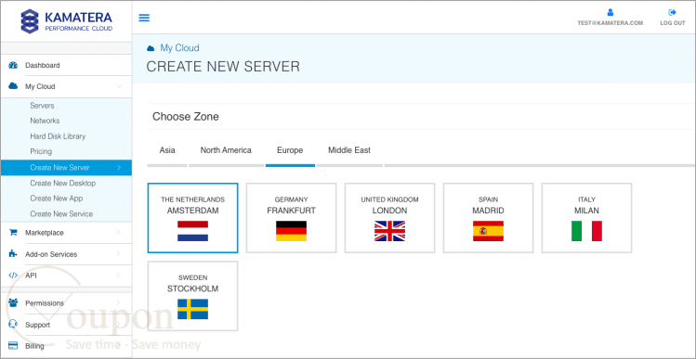Click TEST@KAMATERA.COM account link

[610, 23]
